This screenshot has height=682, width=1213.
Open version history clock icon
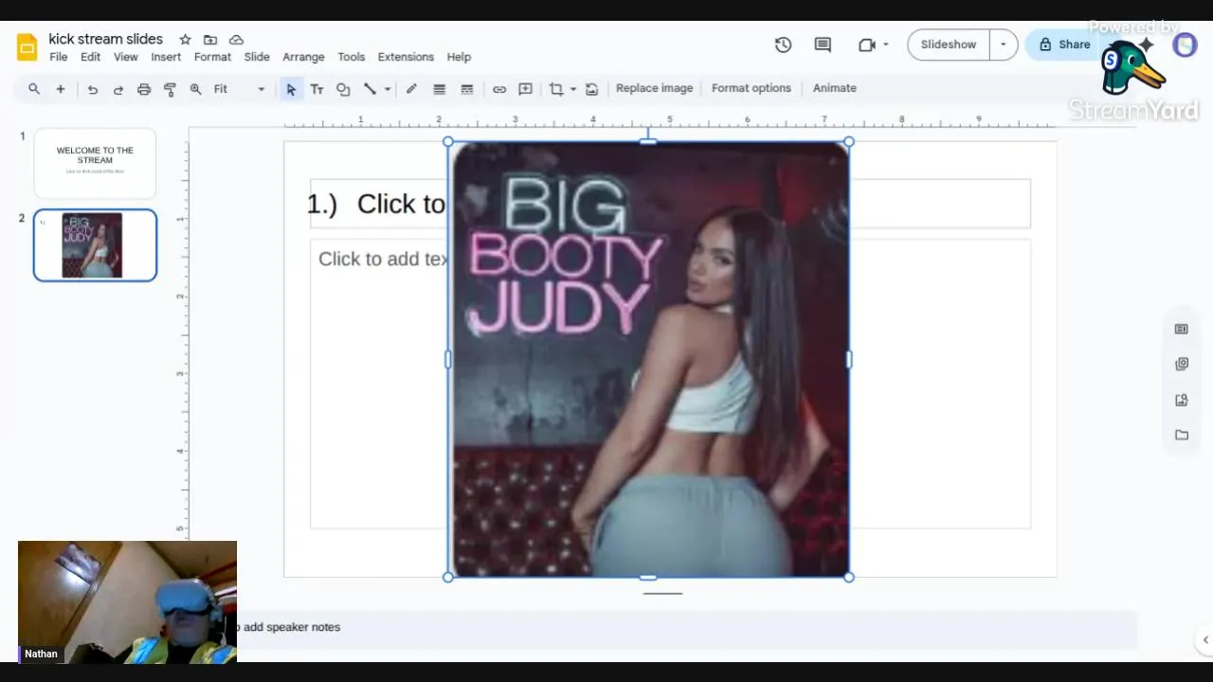pos(783,45)
